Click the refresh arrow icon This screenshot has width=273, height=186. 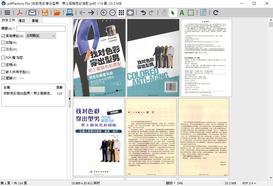[x=216, y=12]
